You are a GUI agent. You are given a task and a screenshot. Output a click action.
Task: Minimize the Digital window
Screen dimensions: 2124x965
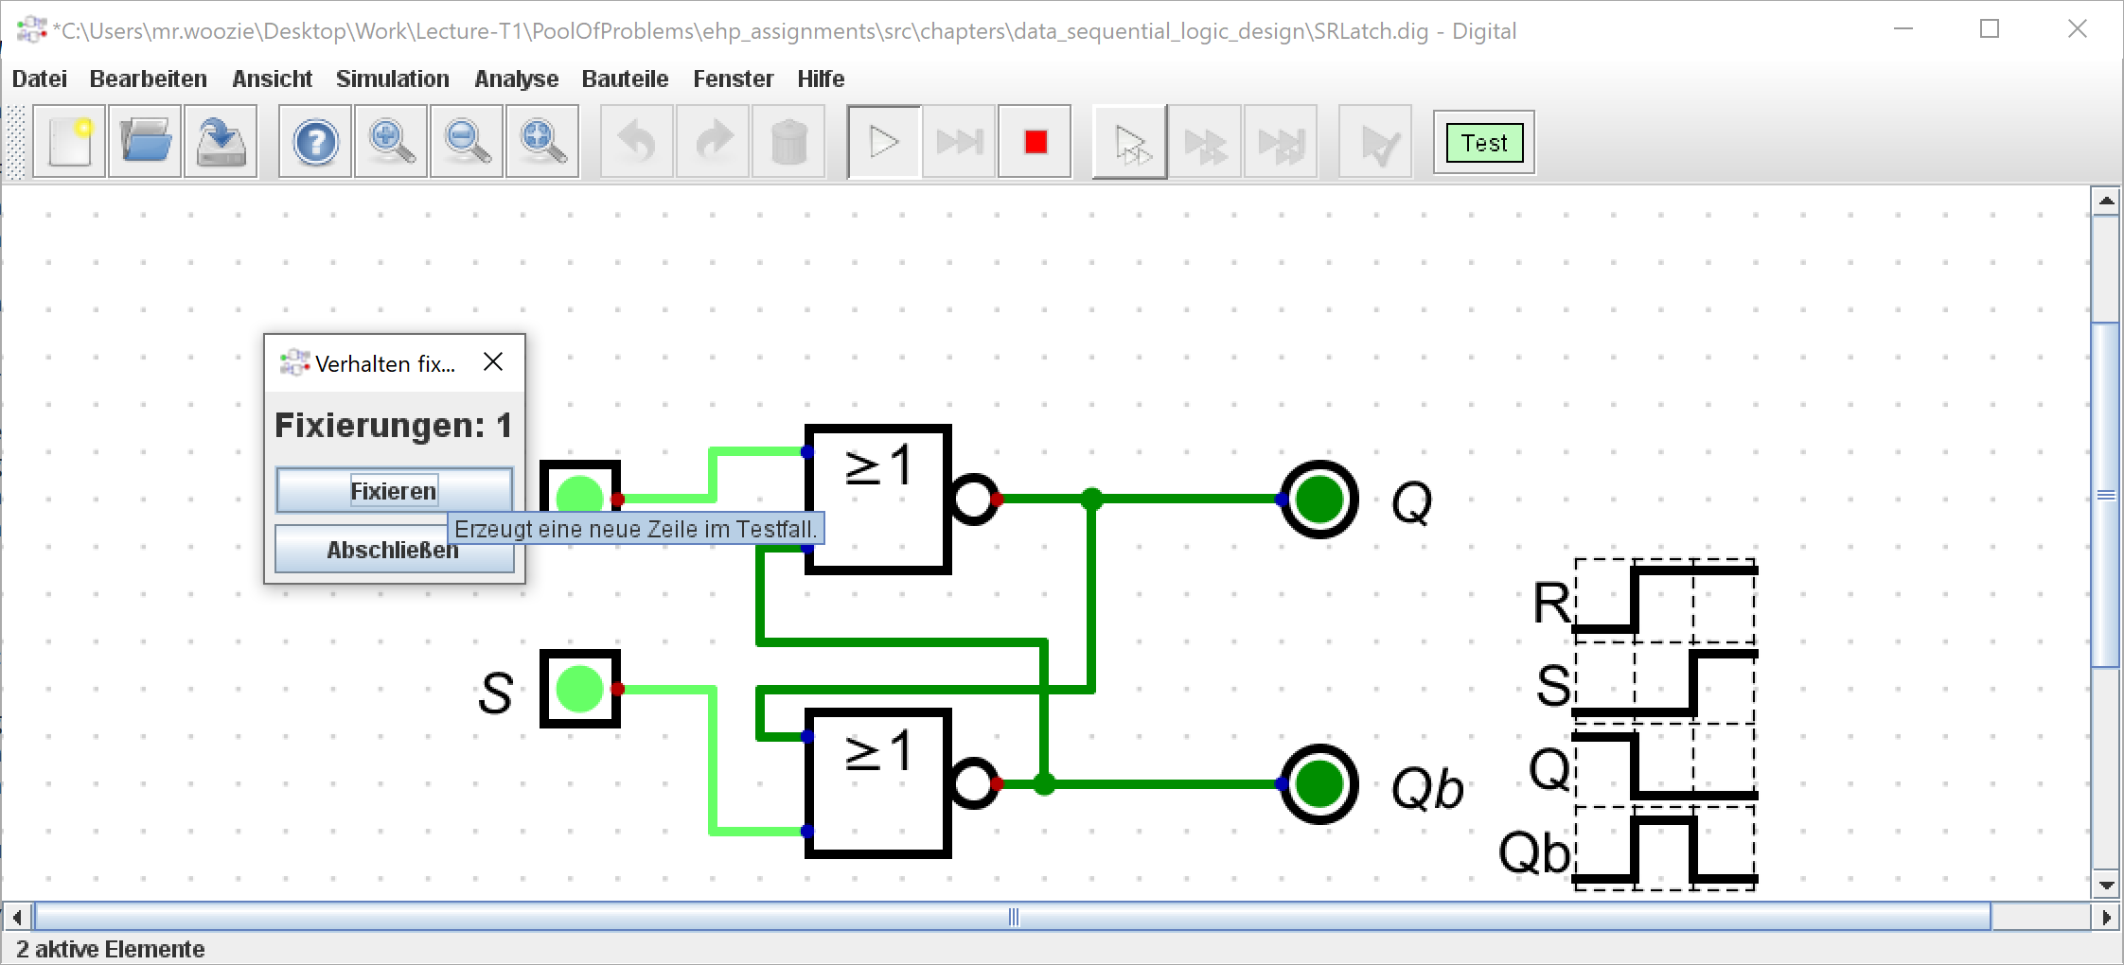pyautogui.click(x=1903, y=29)
